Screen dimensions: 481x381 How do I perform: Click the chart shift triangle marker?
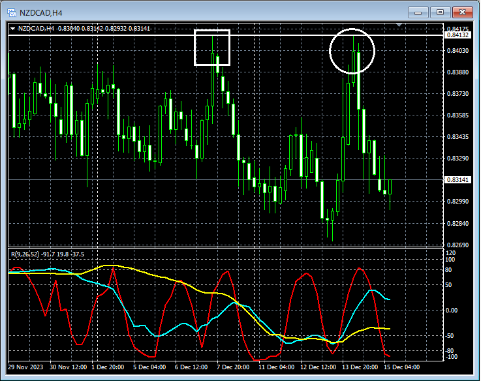[x=399, y=25]
